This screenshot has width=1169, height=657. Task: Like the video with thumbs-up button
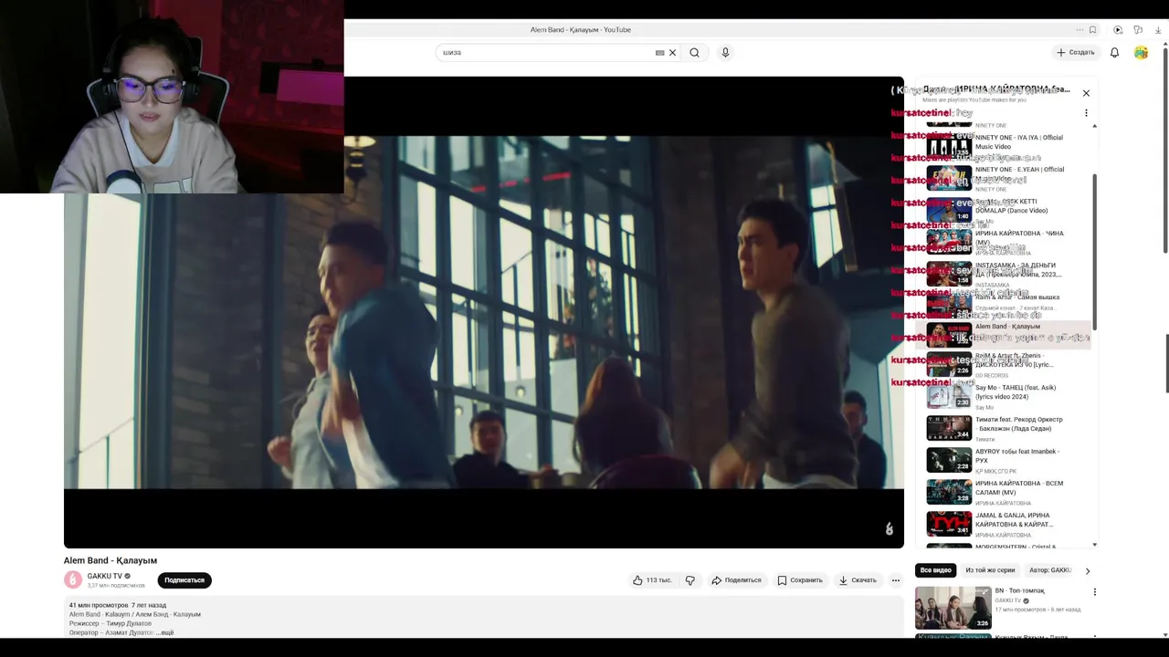(x=651, y=580)
